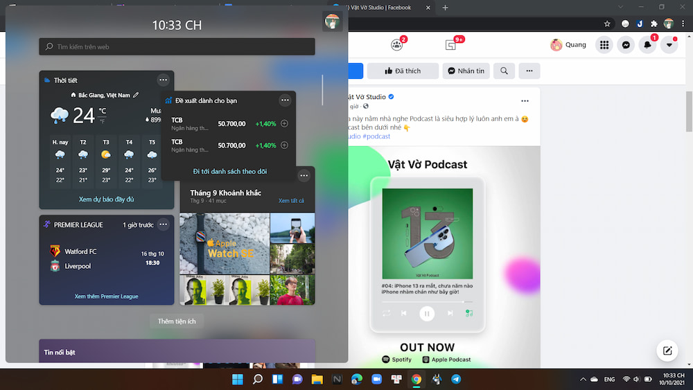Open Premier League widget options menu
693x390 pixels.
pos(163,224)
